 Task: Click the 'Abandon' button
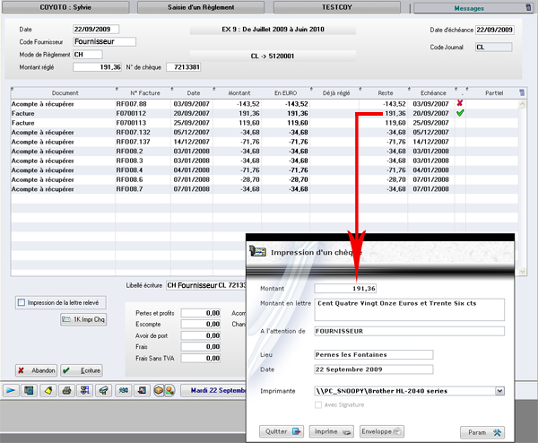(x=36, y=370)
